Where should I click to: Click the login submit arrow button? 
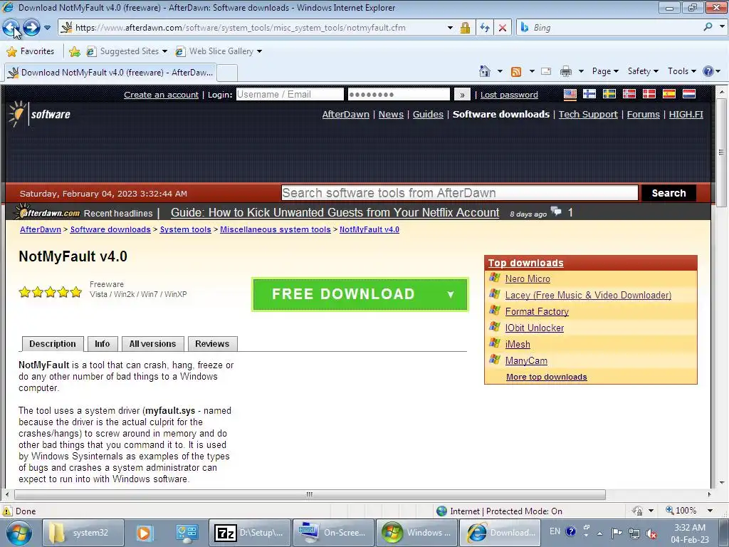(x=462, y=95)
